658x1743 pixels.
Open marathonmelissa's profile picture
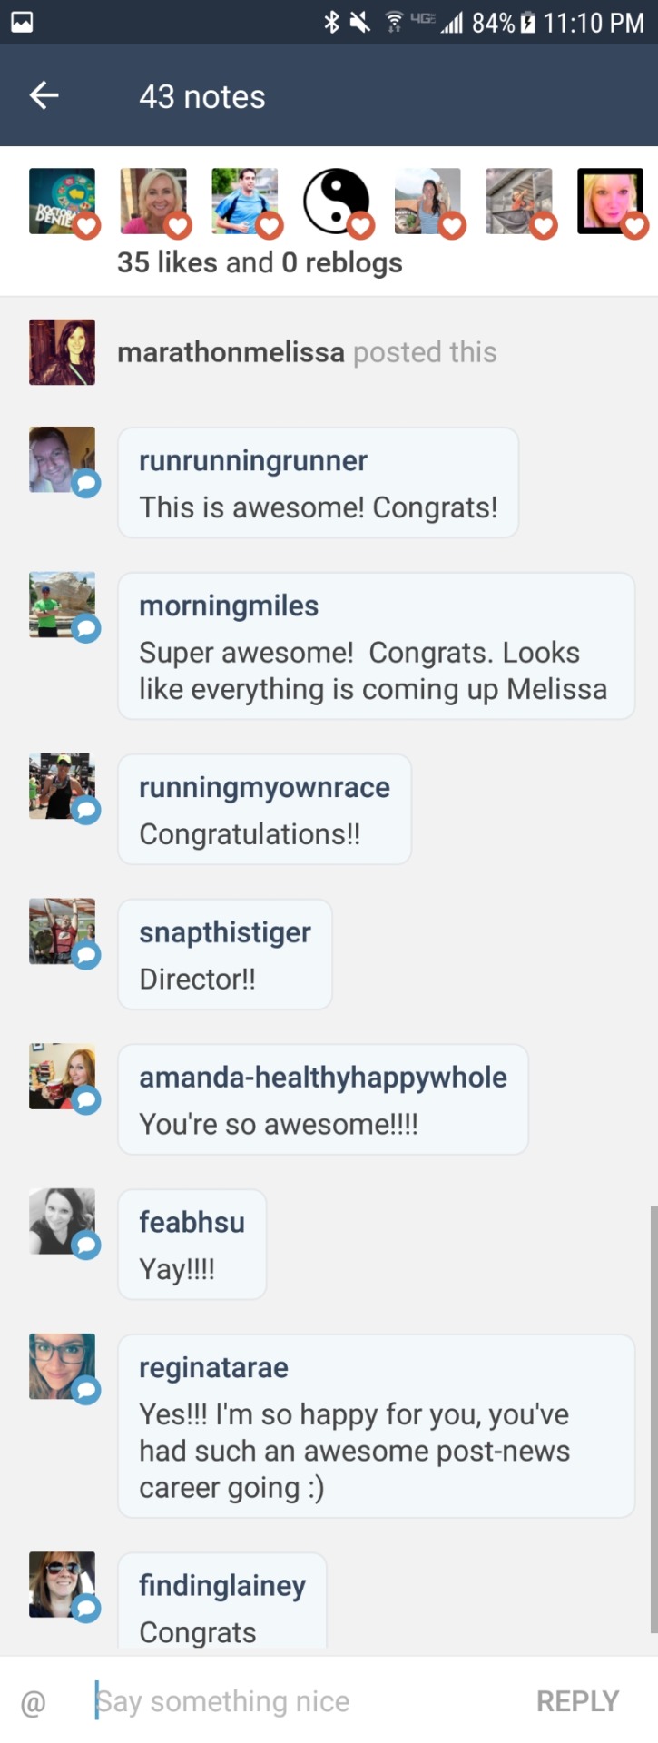[x=62, y=352]
